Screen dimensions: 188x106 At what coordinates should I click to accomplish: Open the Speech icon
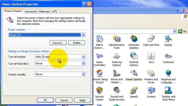(134, 90)
